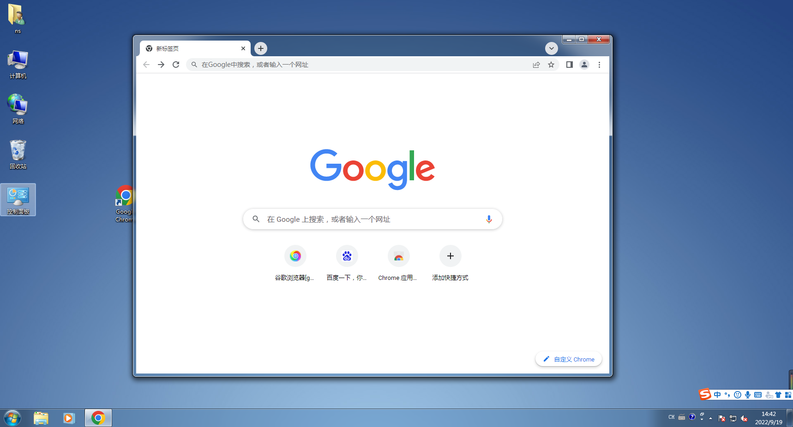The height and width of the screenshot is (427, 793).
Task: Open the Chrome three-dot menu
Action: (x=599, y=65)
